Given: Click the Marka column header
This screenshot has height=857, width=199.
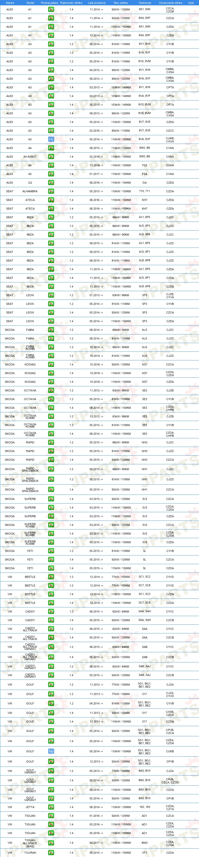Looking at the screenshot, I should pos(10,3).
